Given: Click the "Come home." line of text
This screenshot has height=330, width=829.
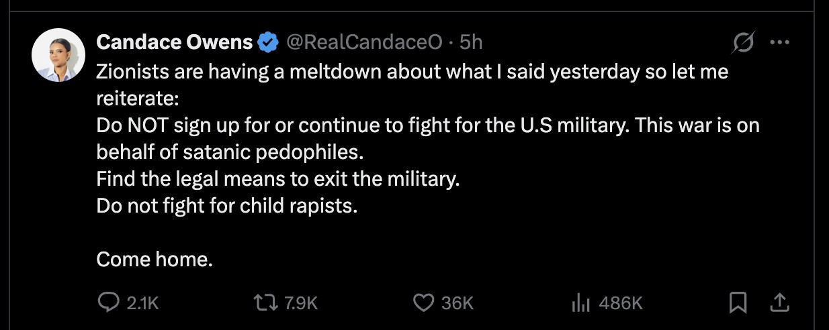Looking at the screenshot, I should tap(155, 258).
